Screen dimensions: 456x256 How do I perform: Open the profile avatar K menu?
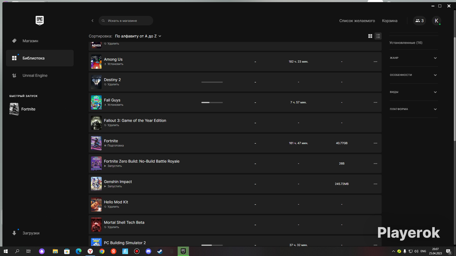[x=436, y=21]
